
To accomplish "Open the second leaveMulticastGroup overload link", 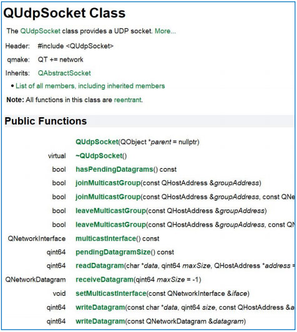I will [110, 225].
